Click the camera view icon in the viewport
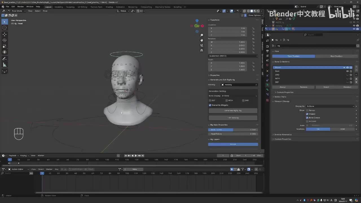The width and height of the screenshot is (361, 203). [202, 45]
